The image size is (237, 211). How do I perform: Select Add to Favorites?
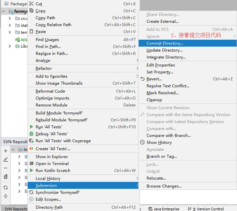(83, 76)
